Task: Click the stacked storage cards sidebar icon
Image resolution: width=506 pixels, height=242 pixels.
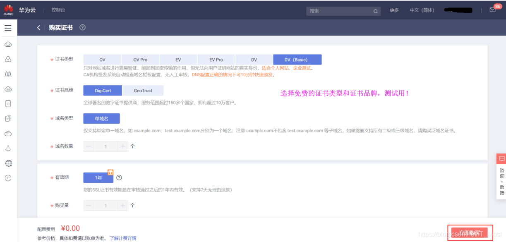Action: pyautogui.click(x=8, y=118)
